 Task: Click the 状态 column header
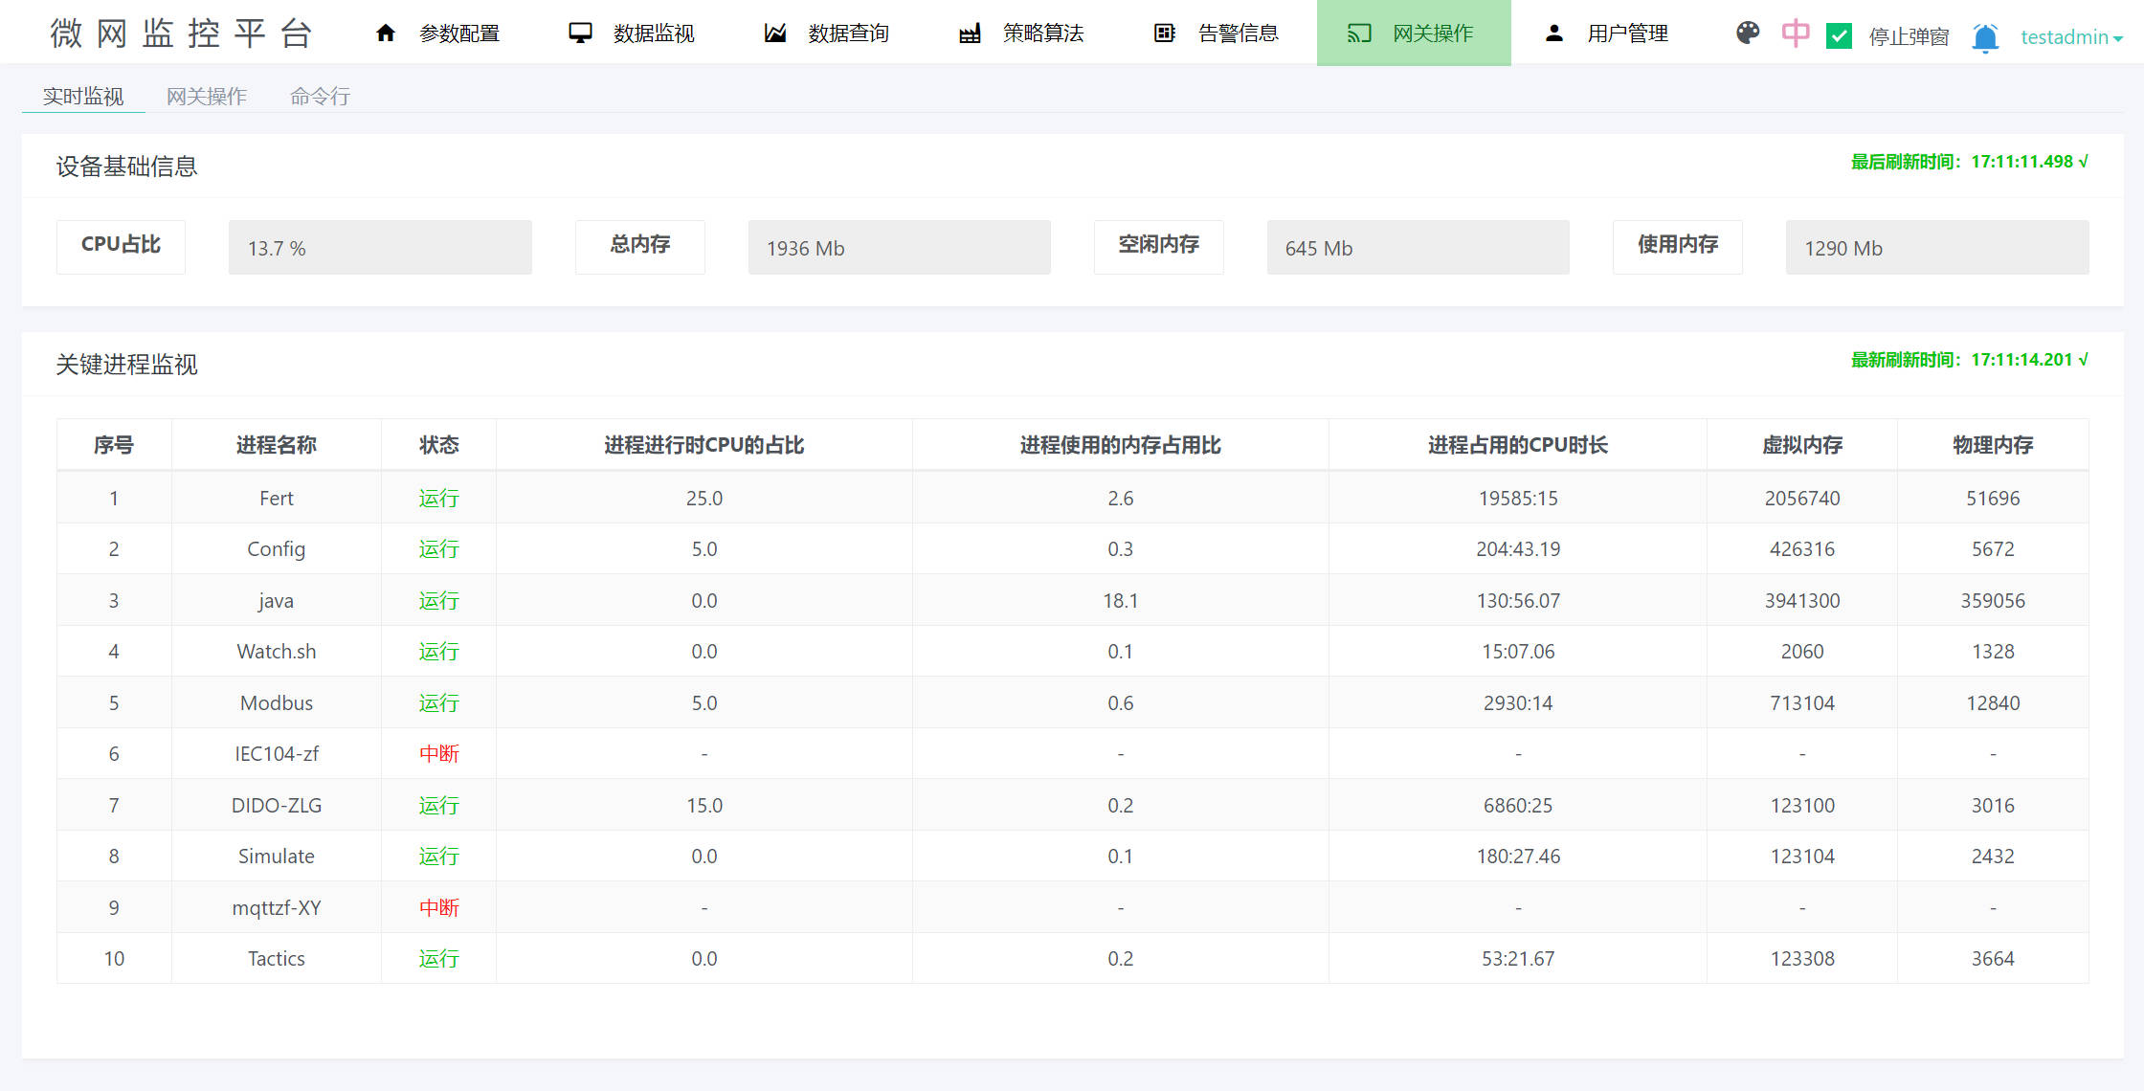pyautogui.click(x=438, y=445)
